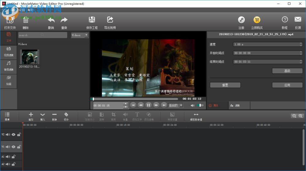The width and height of the screenshot is (306, 171).
Task: Click the end time (结束时间点) spinner arrows
Action: coord(301,61)
